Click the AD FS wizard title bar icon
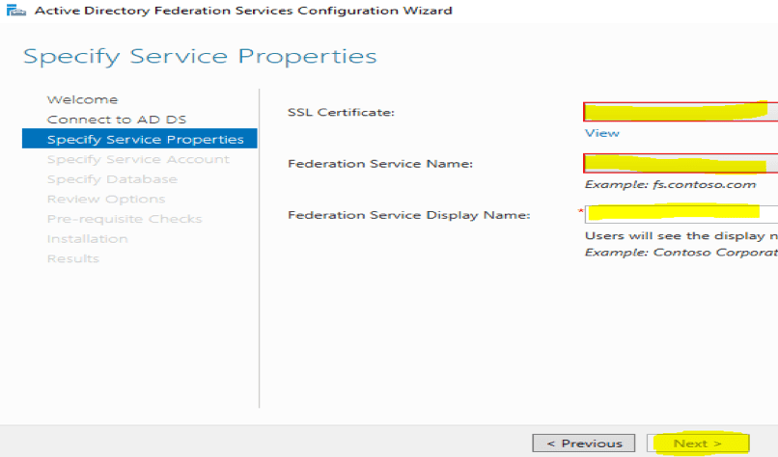 [x=14, y=11]
